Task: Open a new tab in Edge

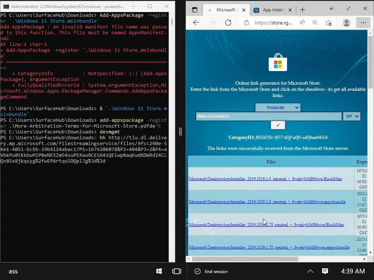Action: pos(302,10)
